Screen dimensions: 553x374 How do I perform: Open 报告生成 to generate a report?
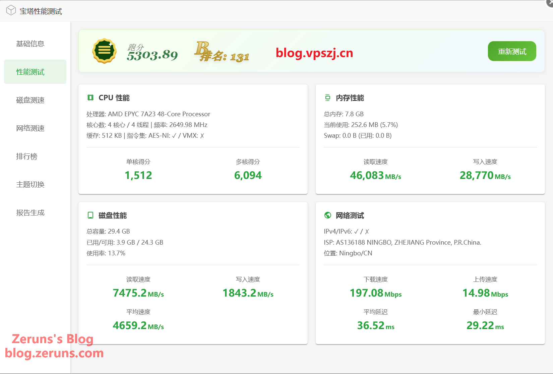pyautogui.click(x=30, y=212)
